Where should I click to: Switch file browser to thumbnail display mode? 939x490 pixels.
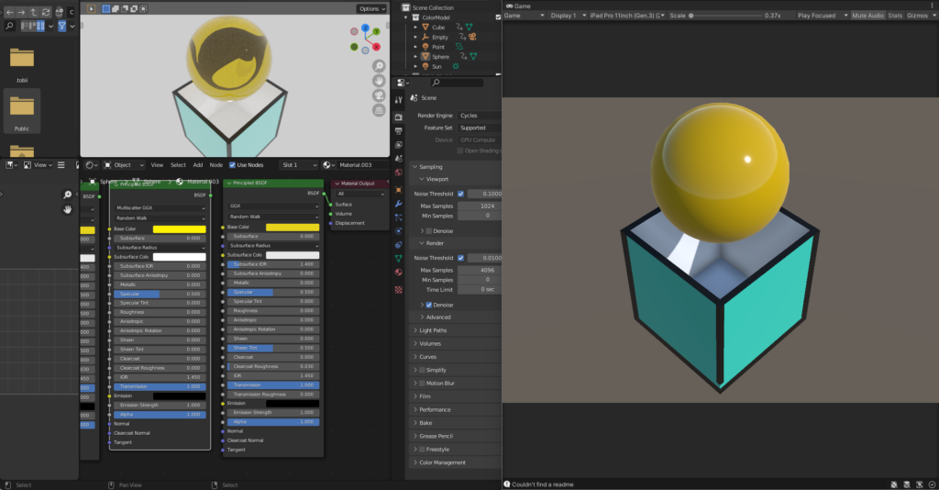[40, 26]
